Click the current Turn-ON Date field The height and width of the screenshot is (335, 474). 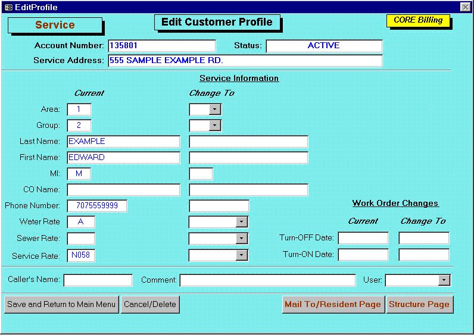tap(363, 255)
